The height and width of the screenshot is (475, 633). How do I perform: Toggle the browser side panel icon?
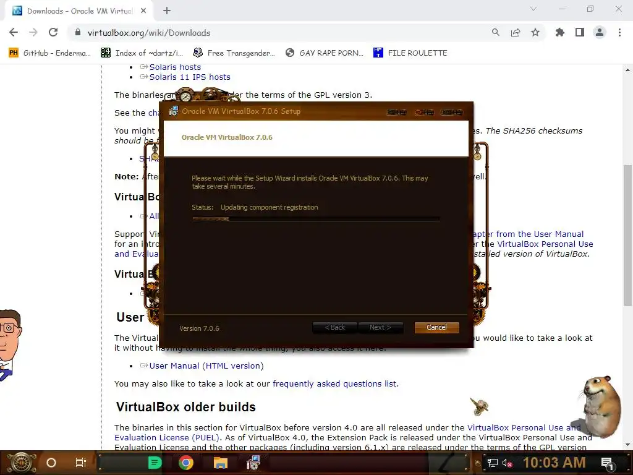[x=580, y=32]
